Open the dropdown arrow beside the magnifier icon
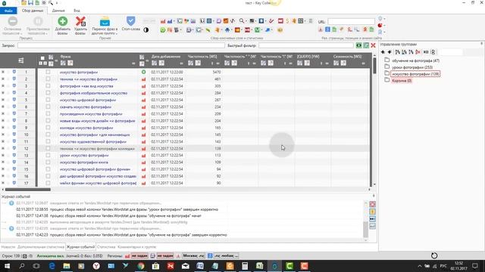 [x=246, y=21]
